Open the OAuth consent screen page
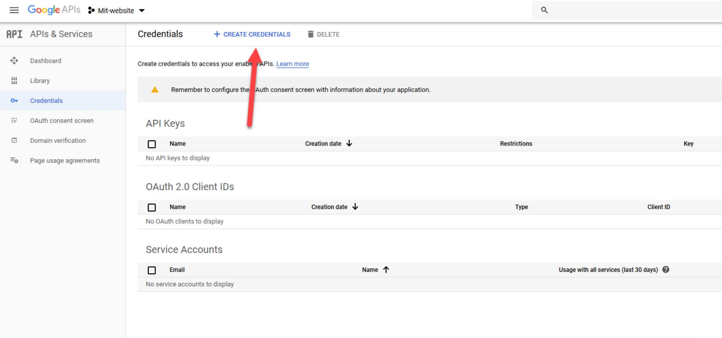Image resolution: width=722 pixels, height=338 pixels. click(x=62, y=120)
